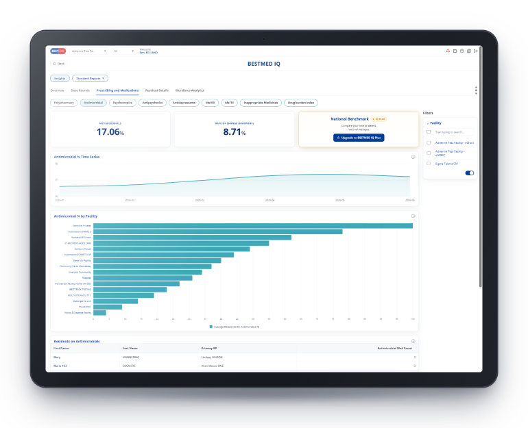Open the Adrienne Test facility dropdown in the header
This screenshot has height=428, width=528.
pyautogui.click(x=89, y=51)
